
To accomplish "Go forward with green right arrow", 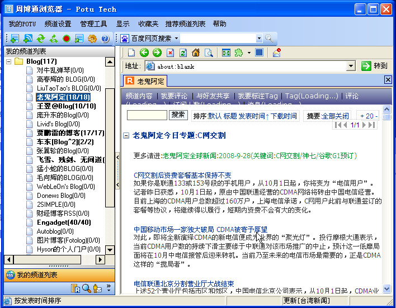I will (x=157, y=53).
